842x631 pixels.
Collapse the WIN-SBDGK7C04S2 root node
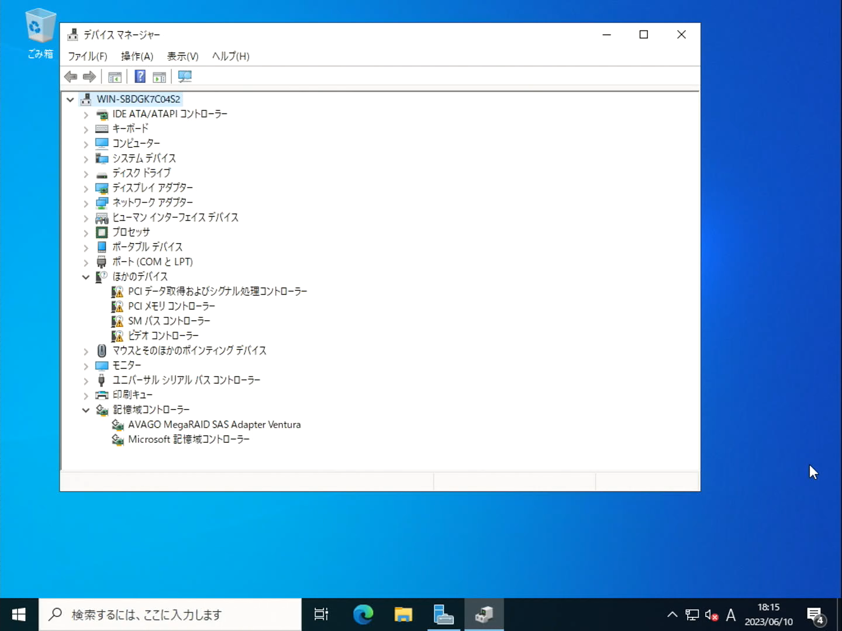[x=70, y=99]
